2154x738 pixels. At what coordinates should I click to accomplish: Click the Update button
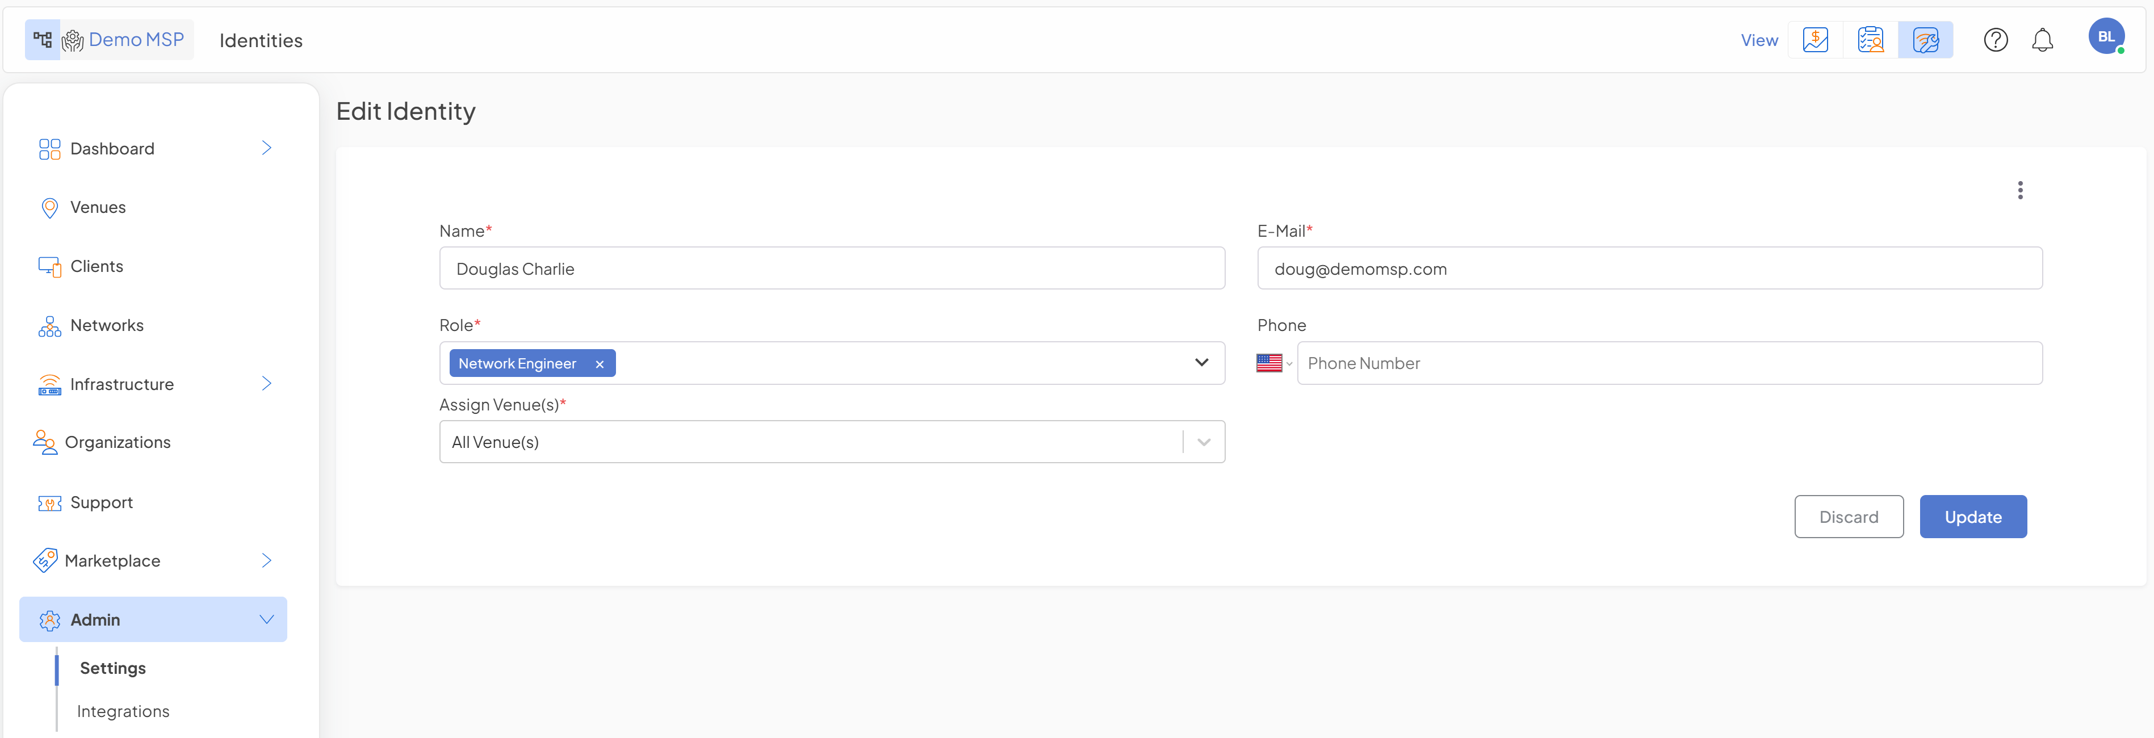[1972, 517]
